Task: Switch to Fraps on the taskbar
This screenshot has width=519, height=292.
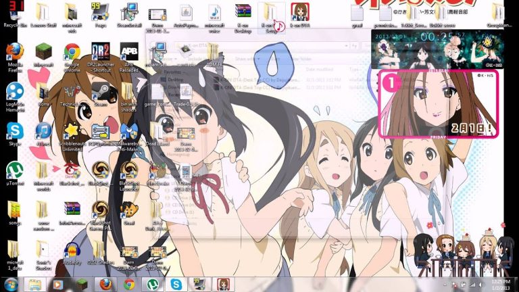Action: click(x=199, y=285)
